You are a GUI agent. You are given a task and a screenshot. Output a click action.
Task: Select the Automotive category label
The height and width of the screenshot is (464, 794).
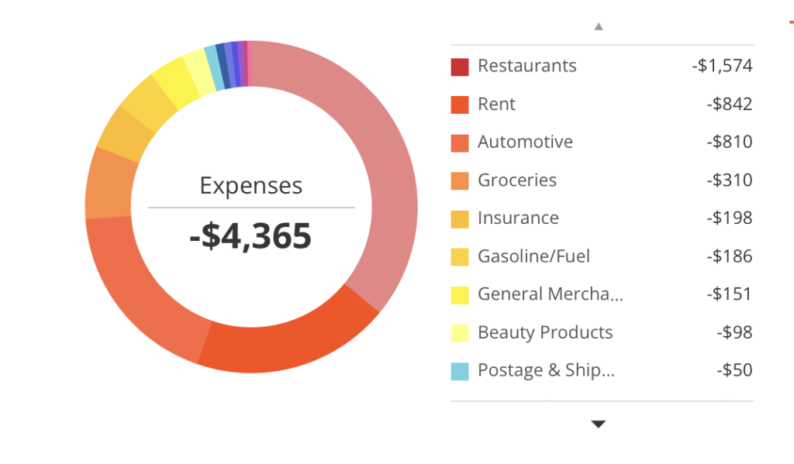pyautogui.click(x=525, y=143)
